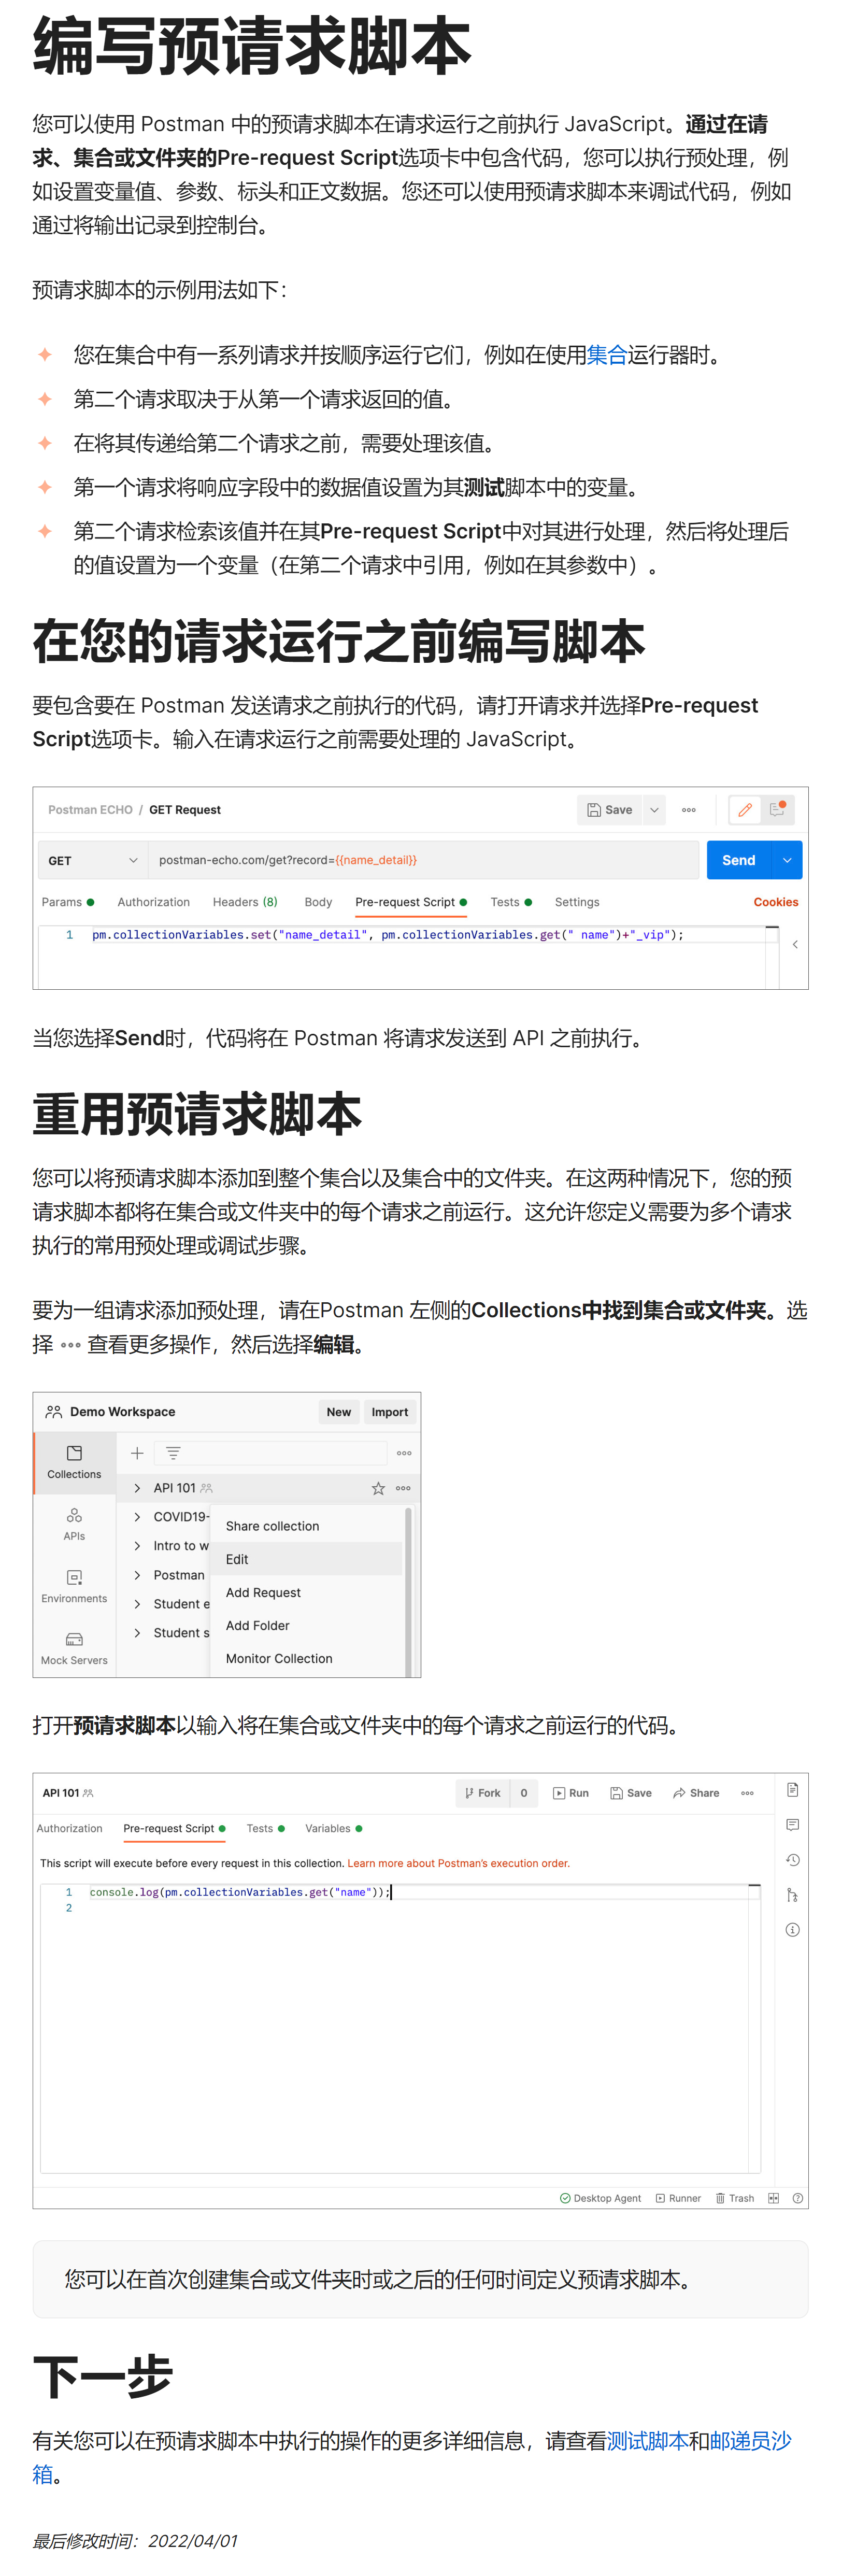Image resolution: width=842 pixels, height=2576 pixels.
Task: Open the three-dot options in GET Request header
Action: pyautogui.click(x=689, y=810)
